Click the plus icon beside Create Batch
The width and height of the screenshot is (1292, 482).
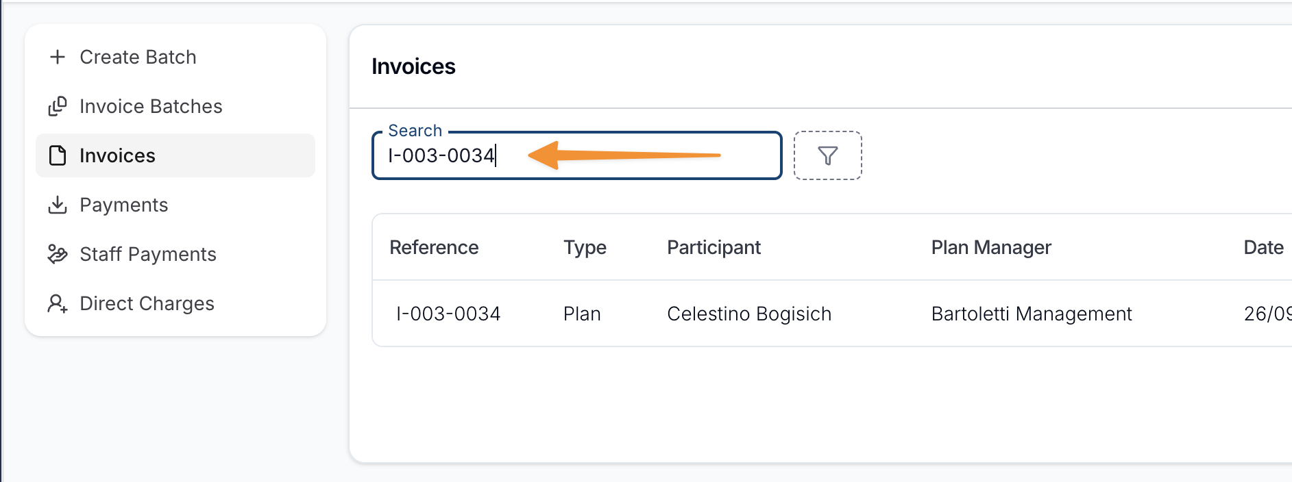[58, 57]
